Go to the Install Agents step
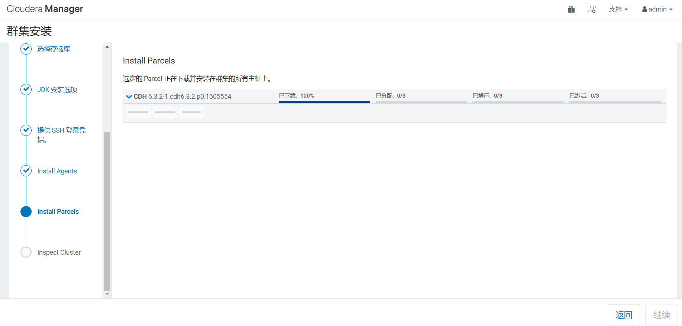 (57, 171)
